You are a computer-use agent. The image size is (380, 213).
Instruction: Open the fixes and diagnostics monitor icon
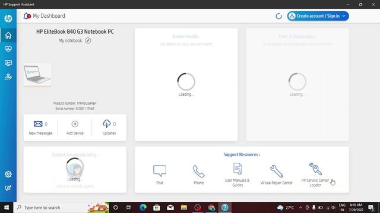[x=8, y=63]
